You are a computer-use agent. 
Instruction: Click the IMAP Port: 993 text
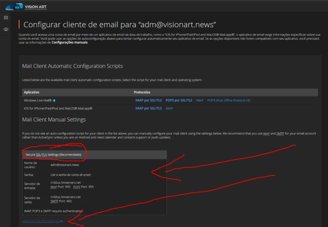pos(61,187)
